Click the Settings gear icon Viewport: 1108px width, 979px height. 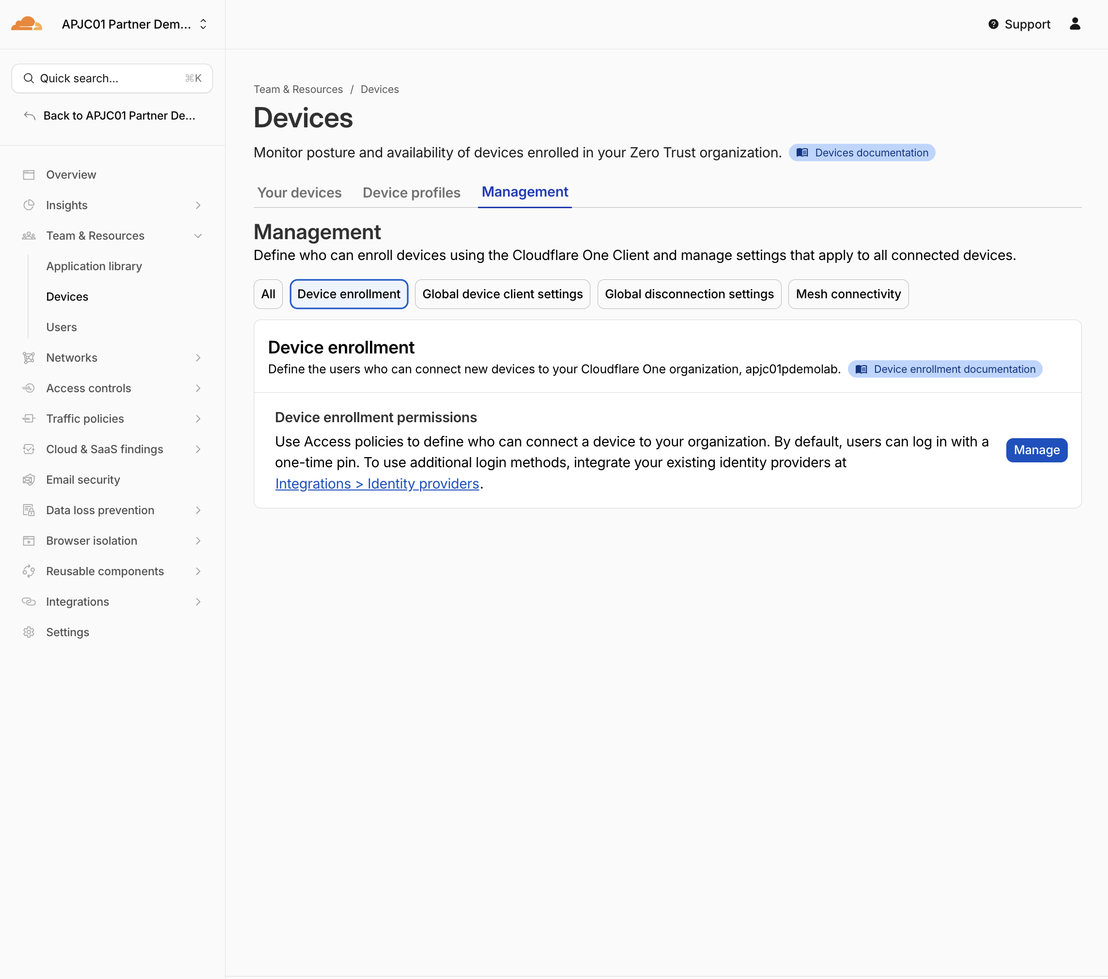click(x=29, y=632)
